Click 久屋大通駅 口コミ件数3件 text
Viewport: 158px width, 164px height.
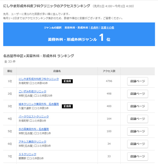34,108
